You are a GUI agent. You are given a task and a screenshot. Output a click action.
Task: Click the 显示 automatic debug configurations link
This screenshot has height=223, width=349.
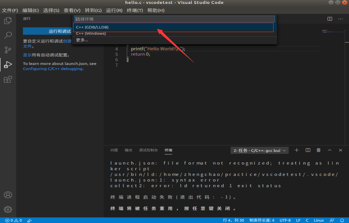tap(27, 55)
